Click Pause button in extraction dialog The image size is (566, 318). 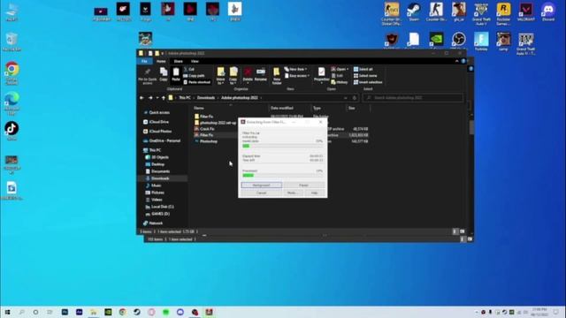click(303, 185)
